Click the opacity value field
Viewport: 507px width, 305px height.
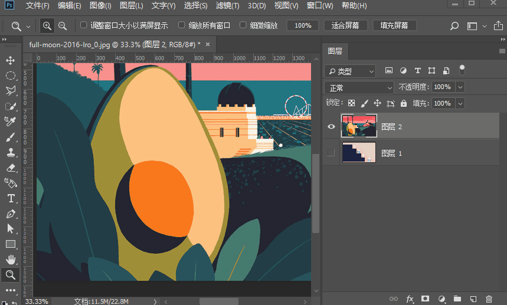442,87
